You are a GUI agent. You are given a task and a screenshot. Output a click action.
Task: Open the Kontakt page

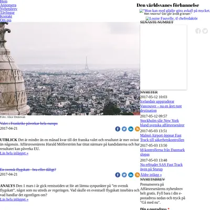click(6, 16)
